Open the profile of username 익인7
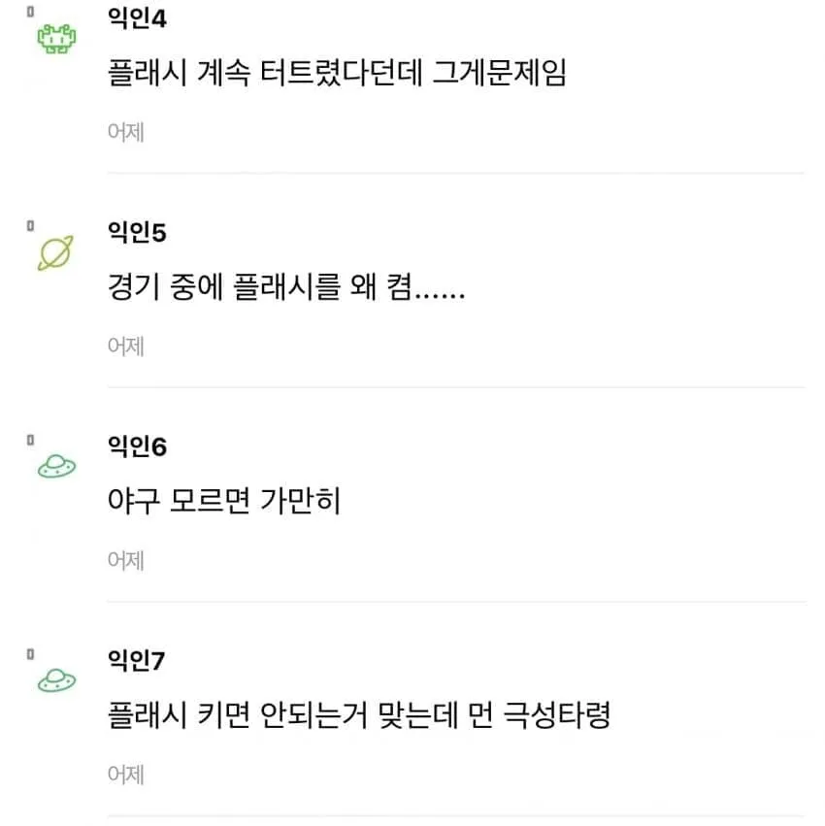Image resolution: width=825 pixels, height=826 pixels. [136, 661]
